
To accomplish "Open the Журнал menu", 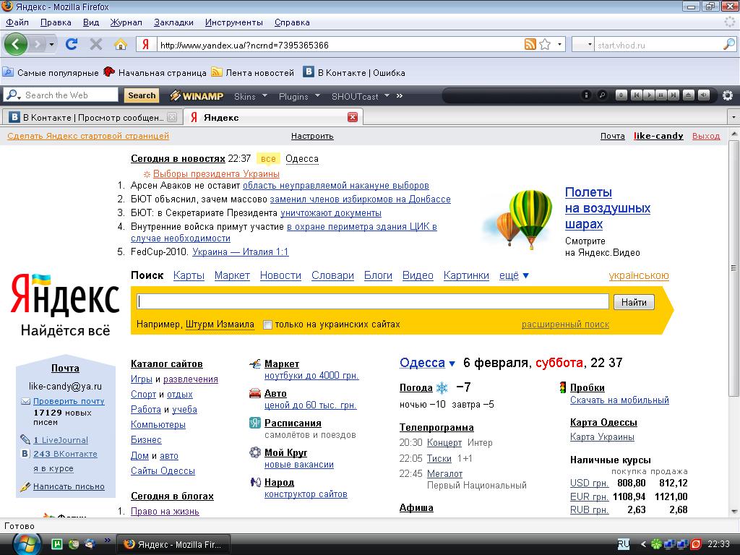I will (x=126, y=22).
